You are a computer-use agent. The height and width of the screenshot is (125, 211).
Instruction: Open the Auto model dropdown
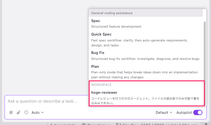(38, 113)
